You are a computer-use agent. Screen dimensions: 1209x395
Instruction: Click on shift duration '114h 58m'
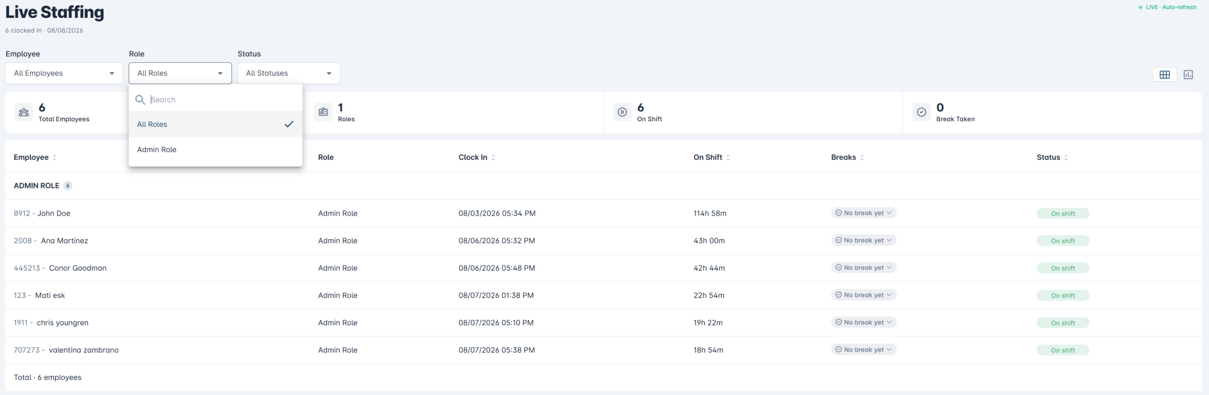click(x=710, y=213)
